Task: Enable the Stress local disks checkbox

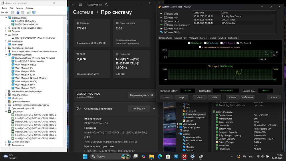Action: pos(166,29)
